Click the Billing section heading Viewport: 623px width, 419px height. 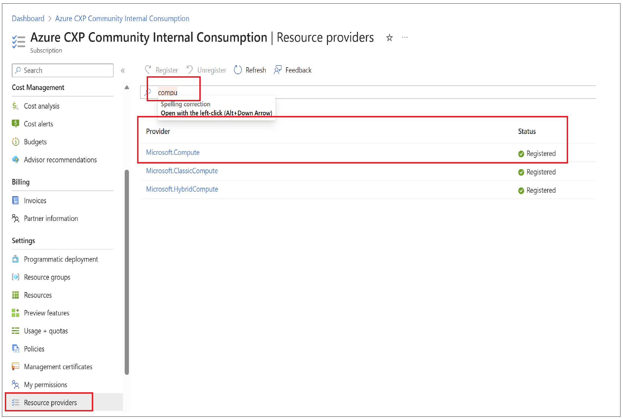click(x=21, y=182)
